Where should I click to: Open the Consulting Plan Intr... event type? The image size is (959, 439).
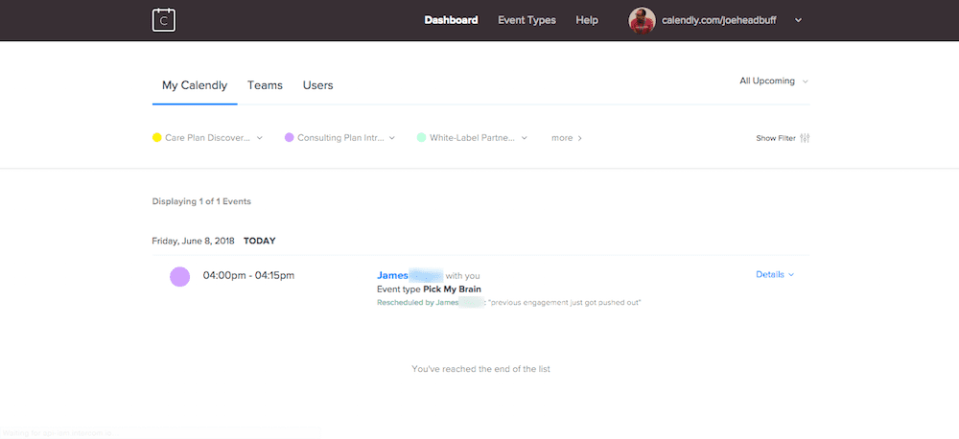(x=340, y=138)
